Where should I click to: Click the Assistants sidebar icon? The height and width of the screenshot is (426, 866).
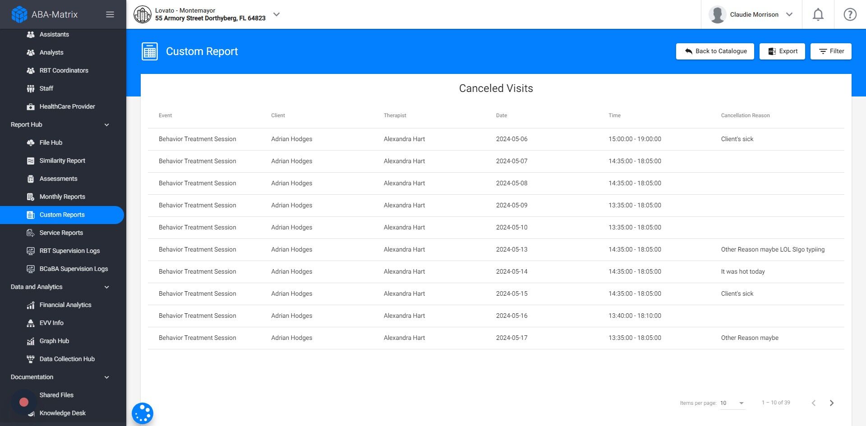(x=31, y=34)
